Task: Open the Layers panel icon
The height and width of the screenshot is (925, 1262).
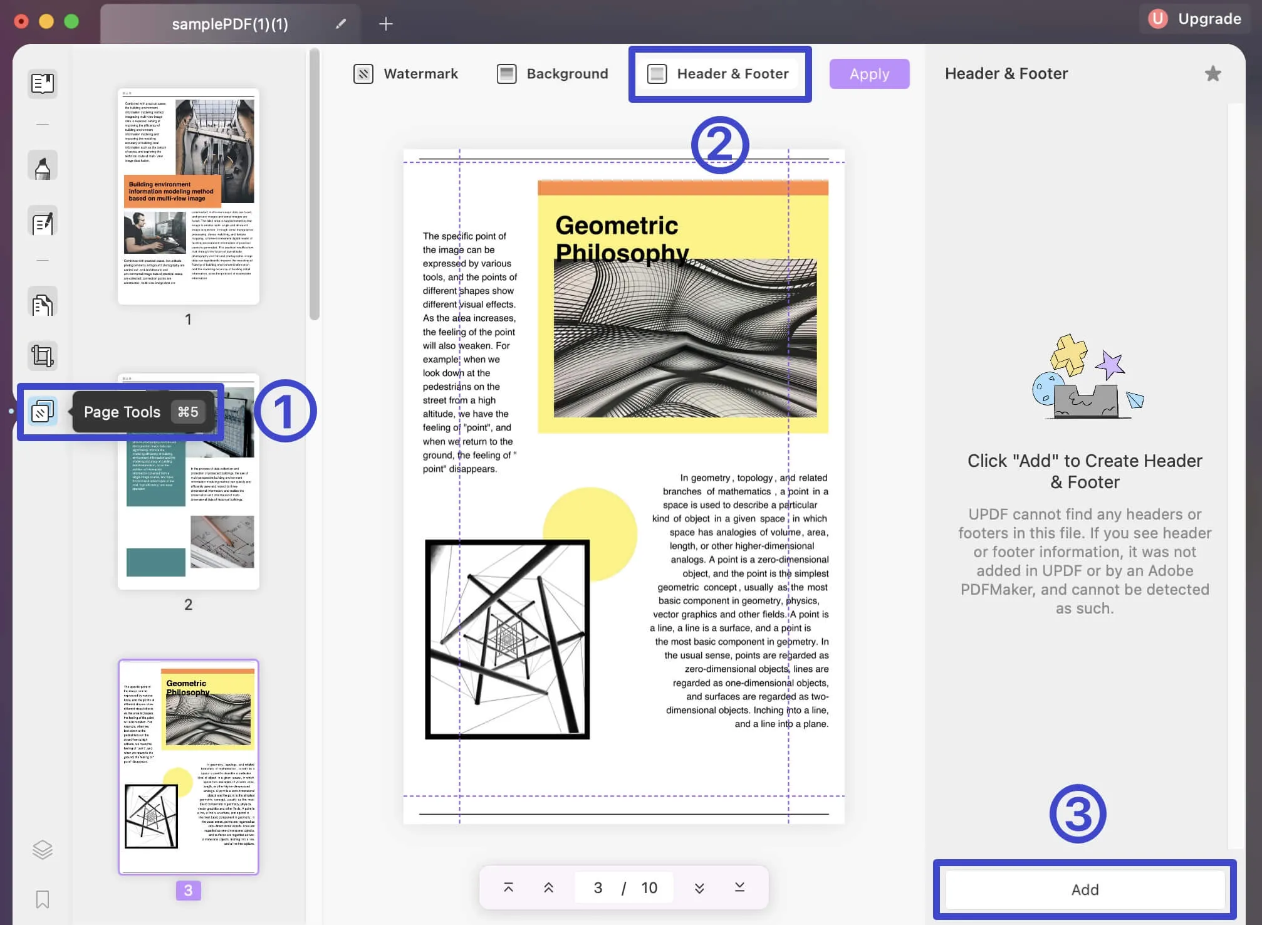Action: (42, 849)
